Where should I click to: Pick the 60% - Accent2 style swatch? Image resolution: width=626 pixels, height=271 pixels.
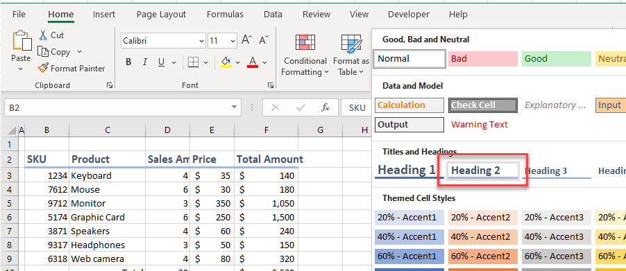click(x=483, y=256)
